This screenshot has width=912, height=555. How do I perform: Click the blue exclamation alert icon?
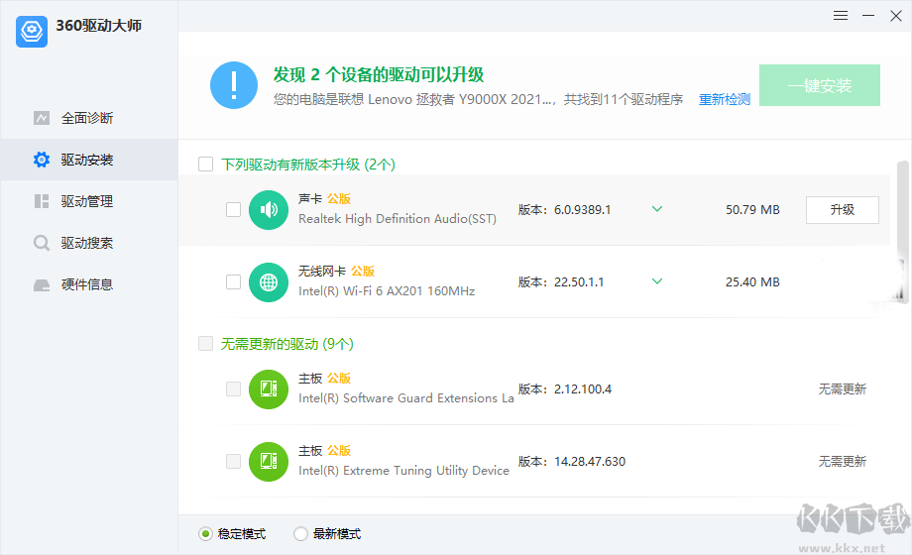(233, 85)
